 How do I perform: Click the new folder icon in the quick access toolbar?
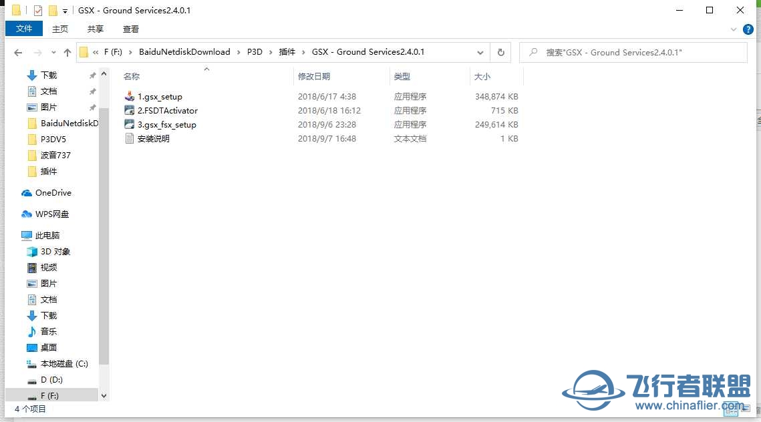coord(52,10)
